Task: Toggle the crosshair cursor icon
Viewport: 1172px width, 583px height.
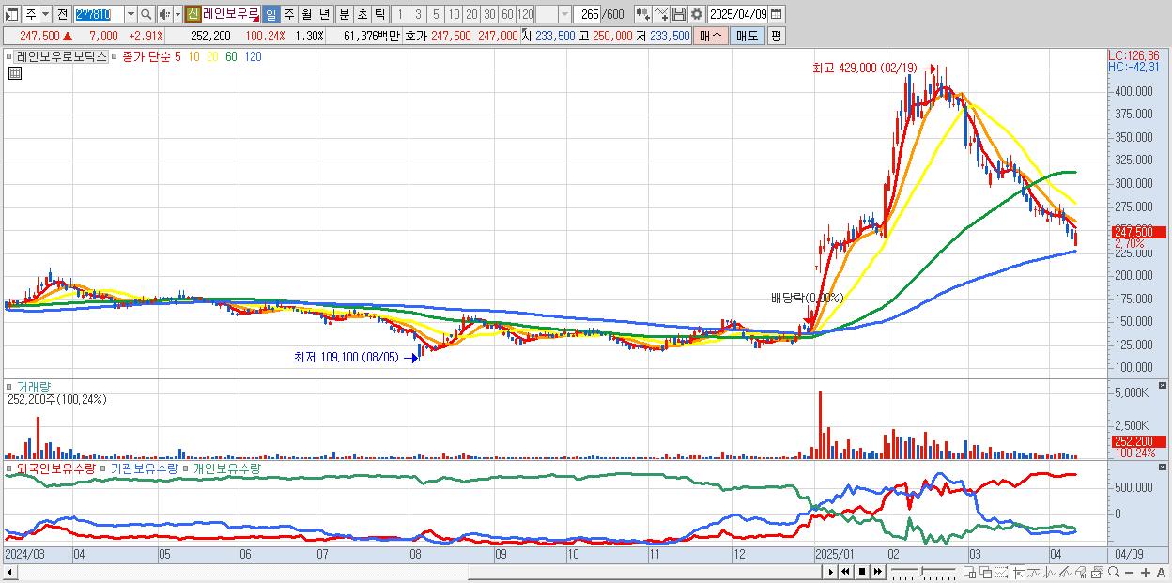Action: coord(1018,572)
